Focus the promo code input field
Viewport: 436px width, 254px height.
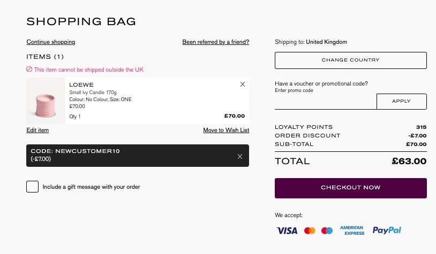click(x=325, y=102)
